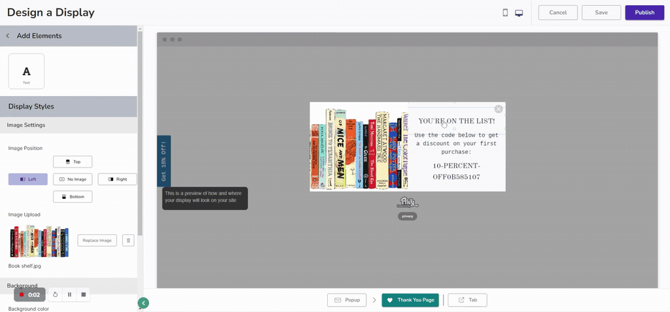Select the discount instructions paragraph text

pyautogui.click(x=456, y=144)
